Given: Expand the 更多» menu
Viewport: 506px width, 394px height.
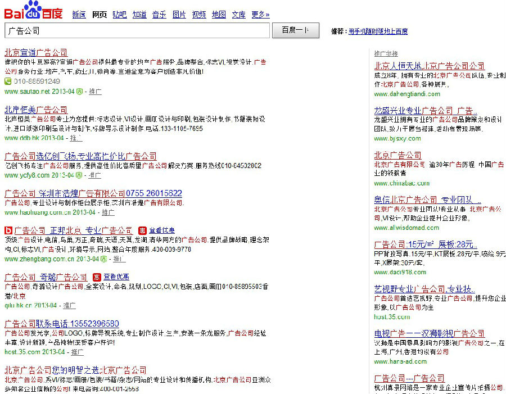Looking at the screenshot, I should pos(260,15).
